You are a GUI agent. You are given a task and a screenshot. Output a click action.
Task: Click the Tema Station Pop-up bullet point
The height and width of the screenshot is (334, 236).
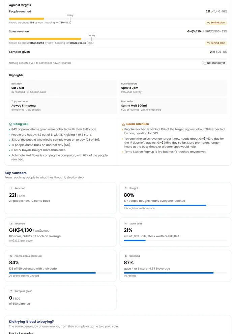tap(165, 152)
